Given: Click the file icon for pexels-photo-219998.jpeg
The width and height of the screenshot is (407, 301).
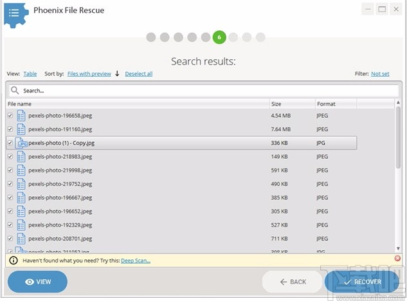Looking at the screenshot, I should pos(21,170).
